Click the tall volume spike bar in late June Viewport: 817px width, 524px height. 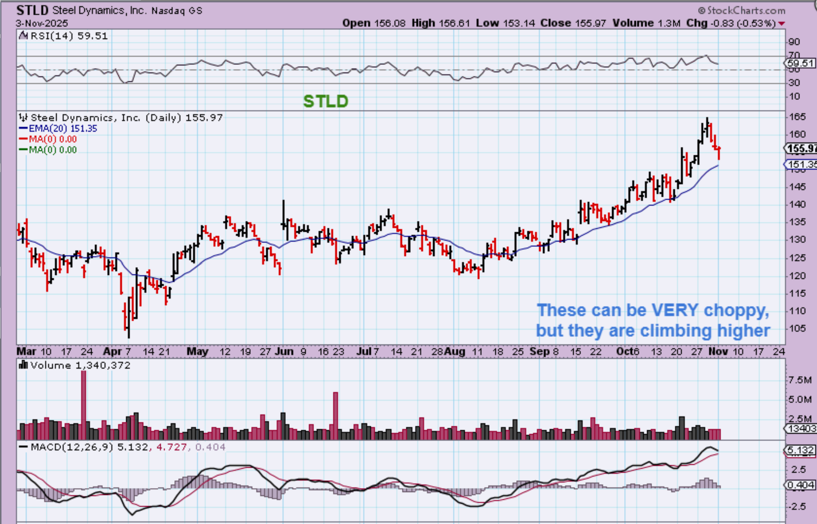(335, 416)
